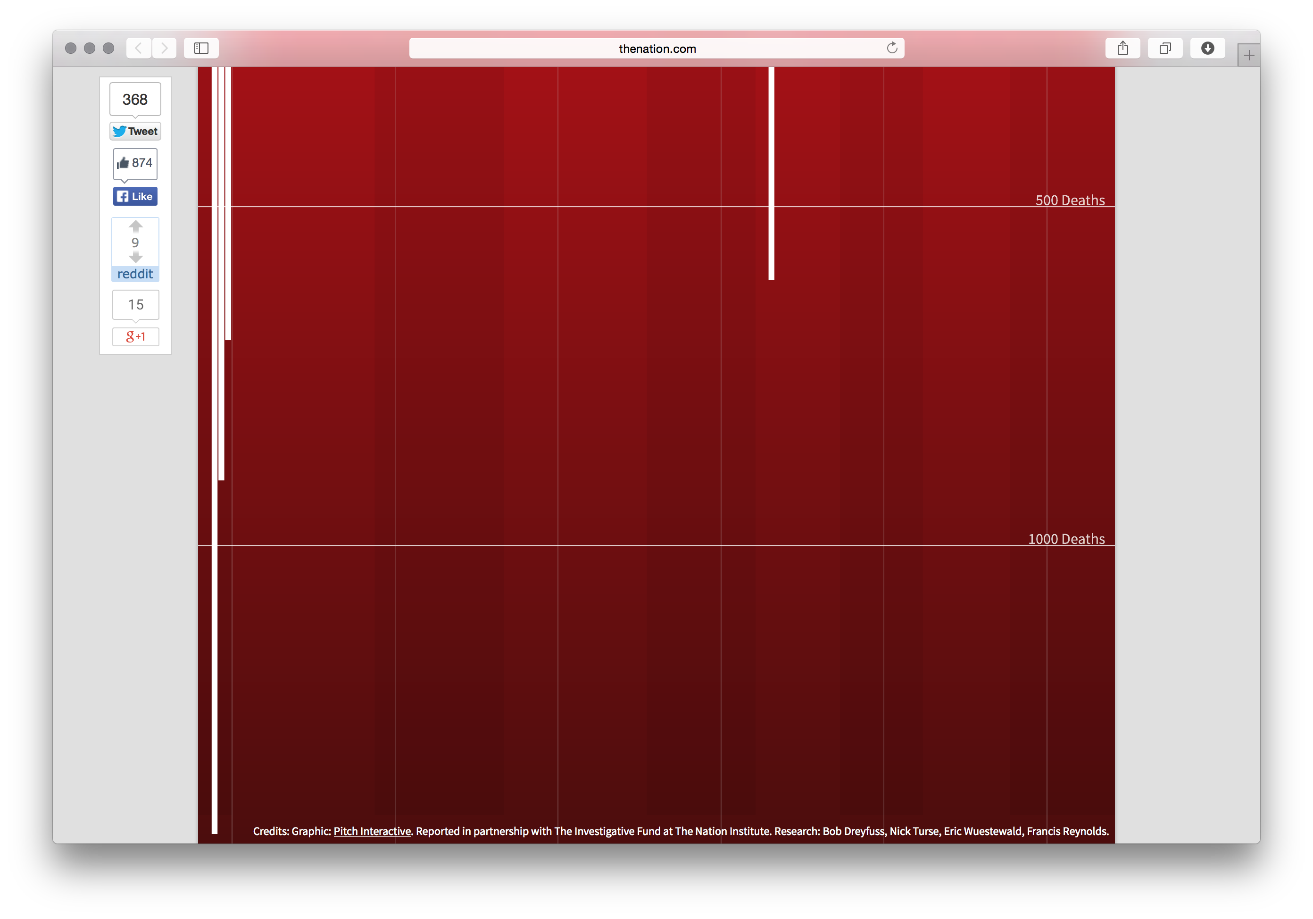Show all tabs overview icon
The width and height of the screenshot is (1313, 919).
1165,48
